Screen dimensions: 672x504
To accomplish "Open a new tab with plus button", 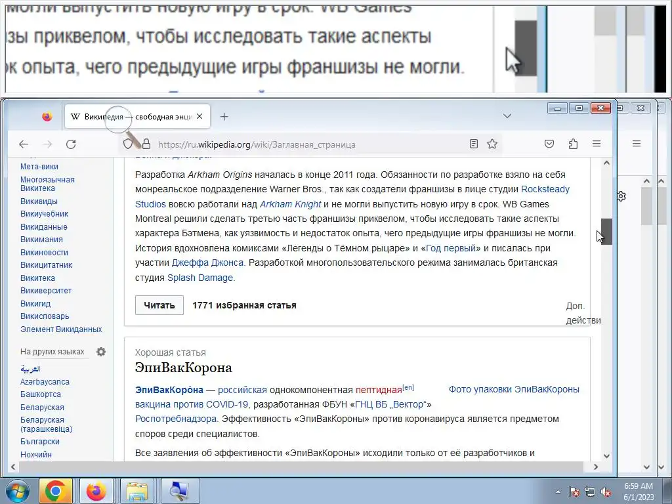I will [x=224, y=117].
